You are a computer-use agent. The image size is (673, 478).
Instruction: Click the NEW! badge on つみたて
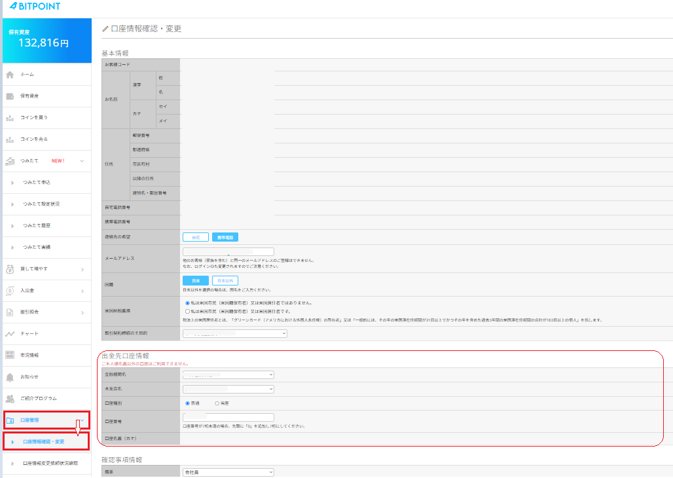coord(58,161)
